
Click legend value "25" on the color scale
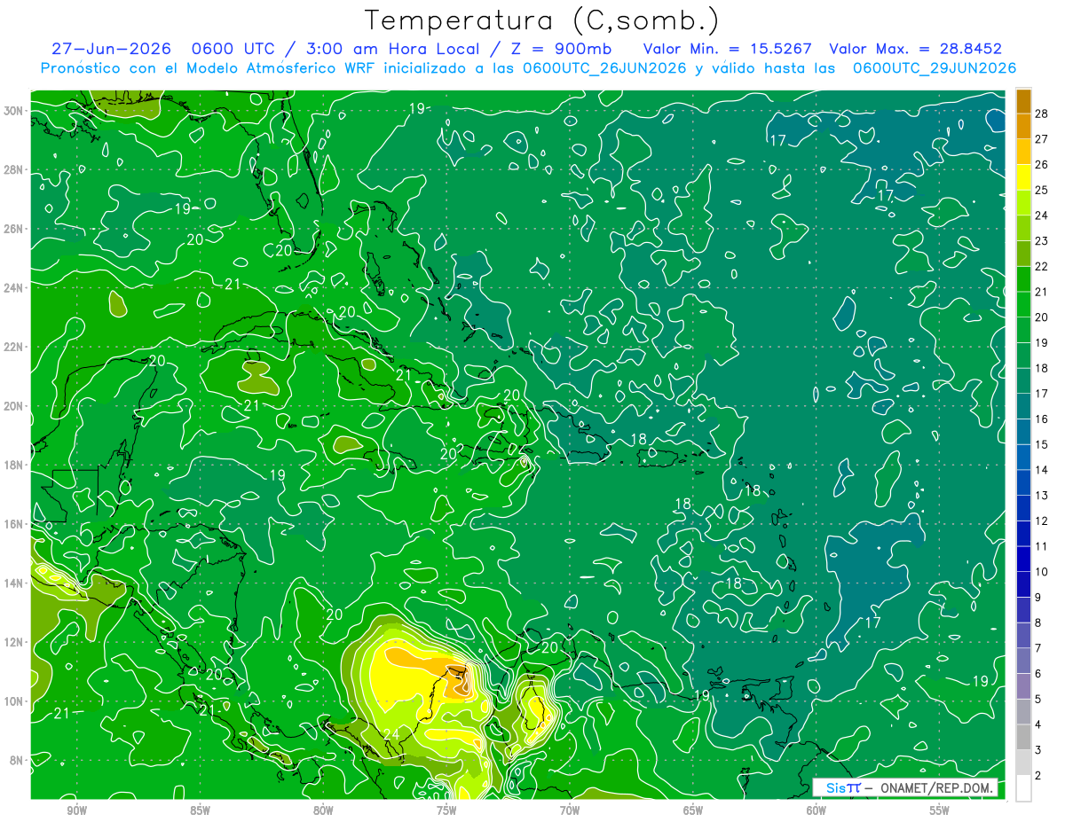[1041, 190]
